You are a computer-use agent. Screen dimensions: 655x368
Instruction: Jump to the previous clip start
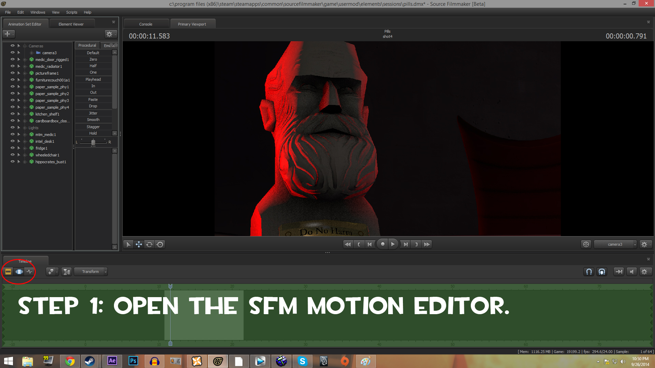click(348, 244)
